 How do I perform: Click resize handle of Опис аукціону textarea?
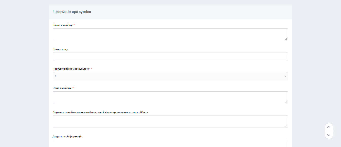[x=286, y=102]
